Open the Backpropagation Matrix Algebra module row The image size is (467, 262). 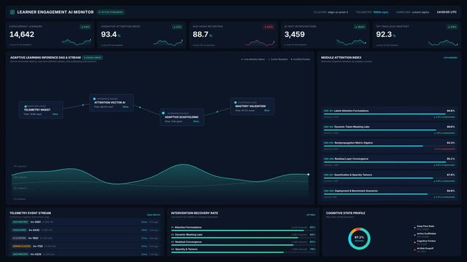(389, 146)
